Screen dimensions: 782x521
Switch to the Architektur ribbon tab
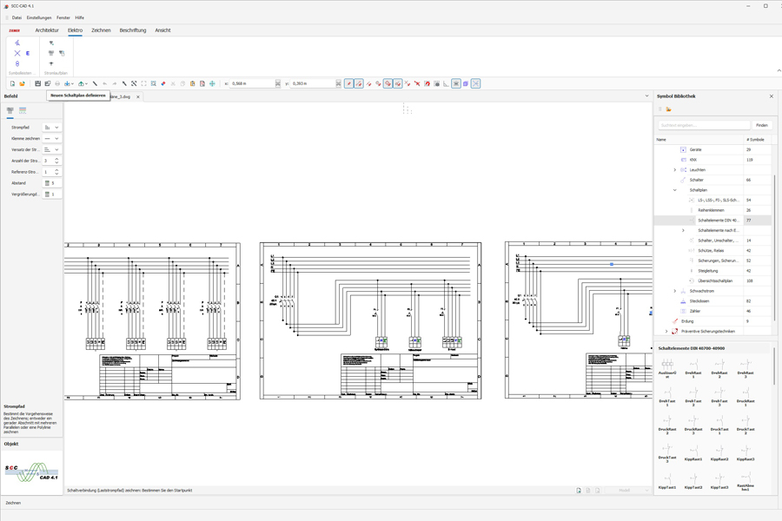coord(47,30)
